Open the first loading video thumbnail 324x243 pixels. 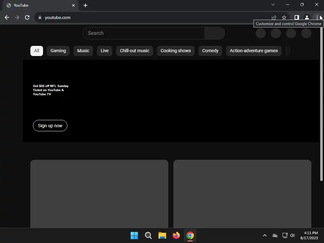point(99,194)
